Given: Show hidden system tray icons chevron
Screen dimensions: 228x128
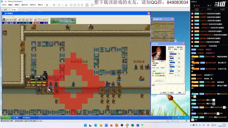Looking at the screenshot, I should click(191, 125).
